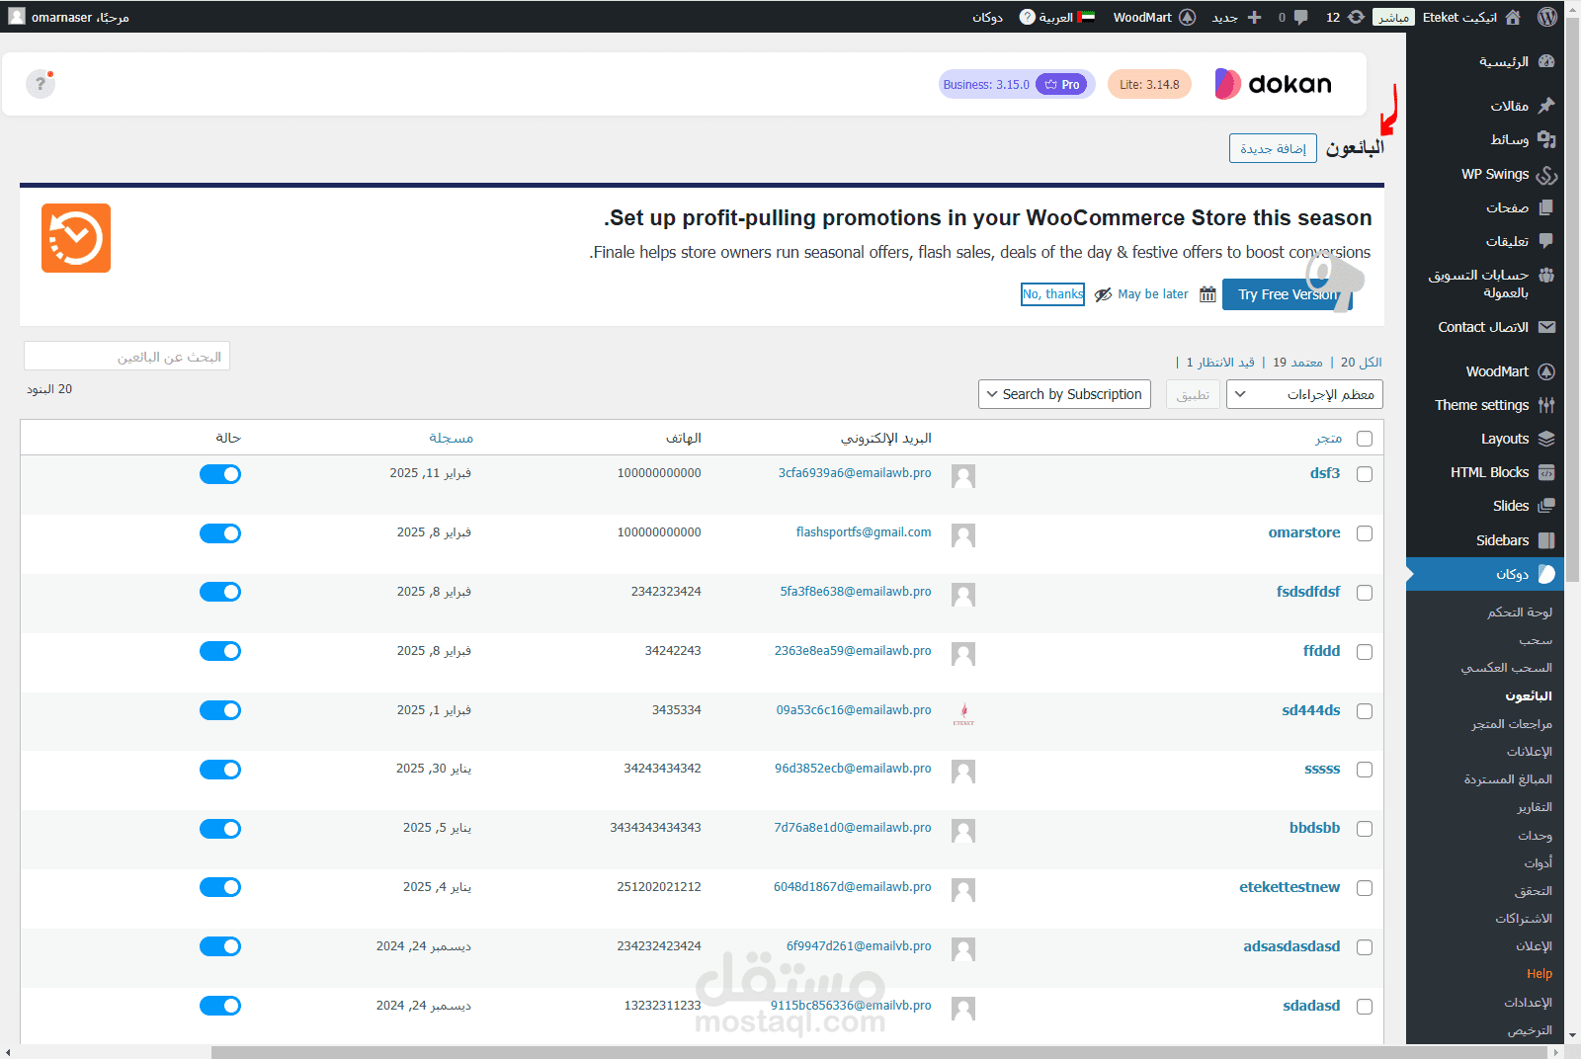Click the WoodMart icon in the sidebar

coord(1546,371)
